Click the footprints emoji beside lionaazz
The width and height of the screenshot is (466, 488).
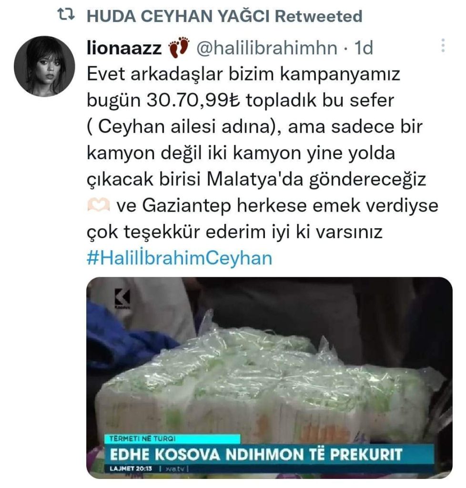tap(179, 47)
